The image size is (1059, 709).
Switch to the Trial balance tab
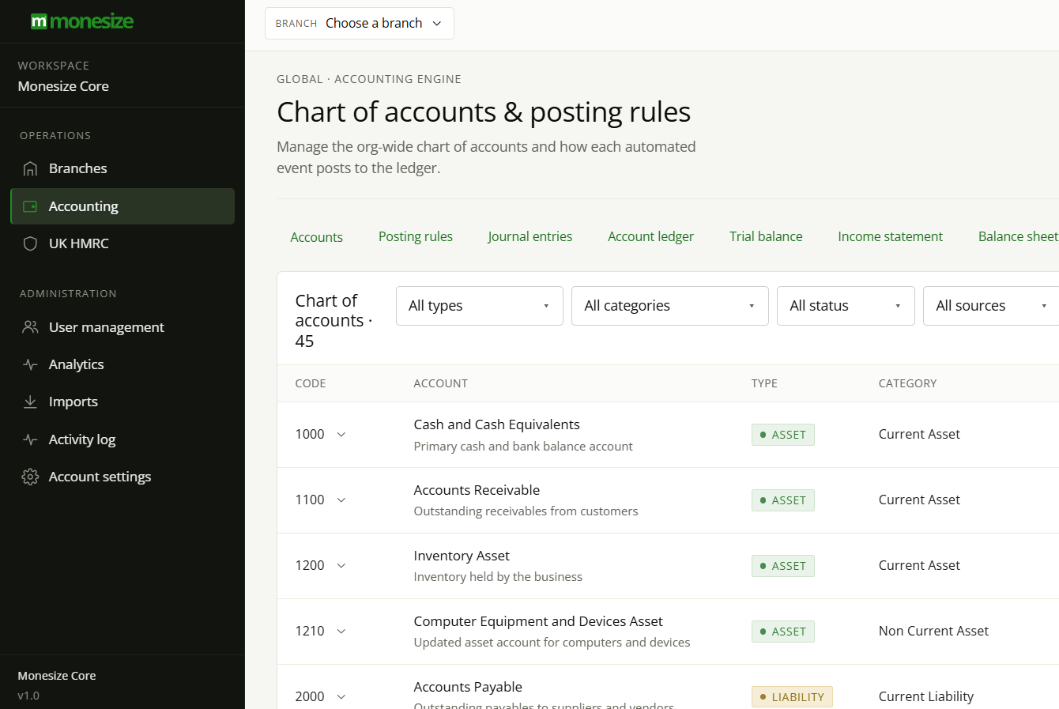coord(766,236)
